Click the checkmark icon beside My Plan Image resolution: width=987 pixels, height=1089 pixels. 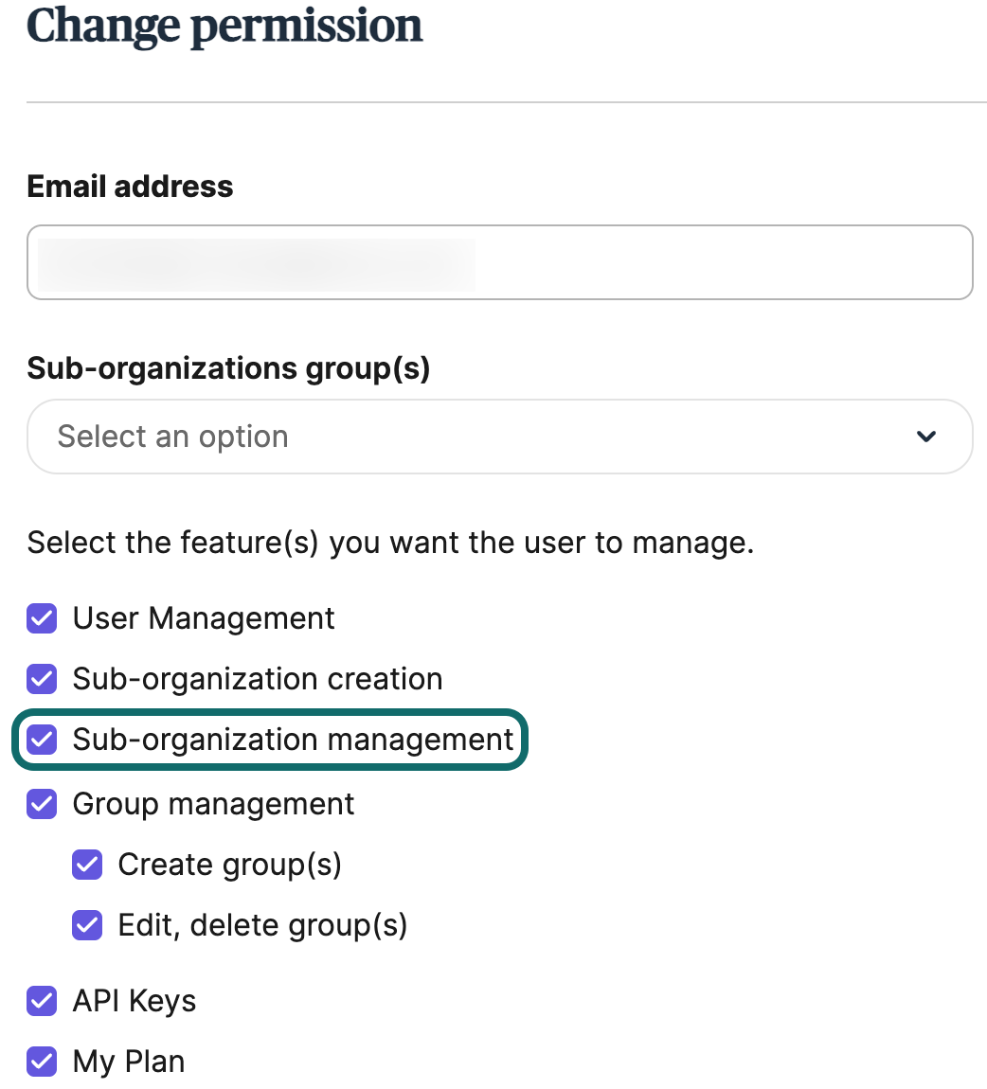point(42,1062)
